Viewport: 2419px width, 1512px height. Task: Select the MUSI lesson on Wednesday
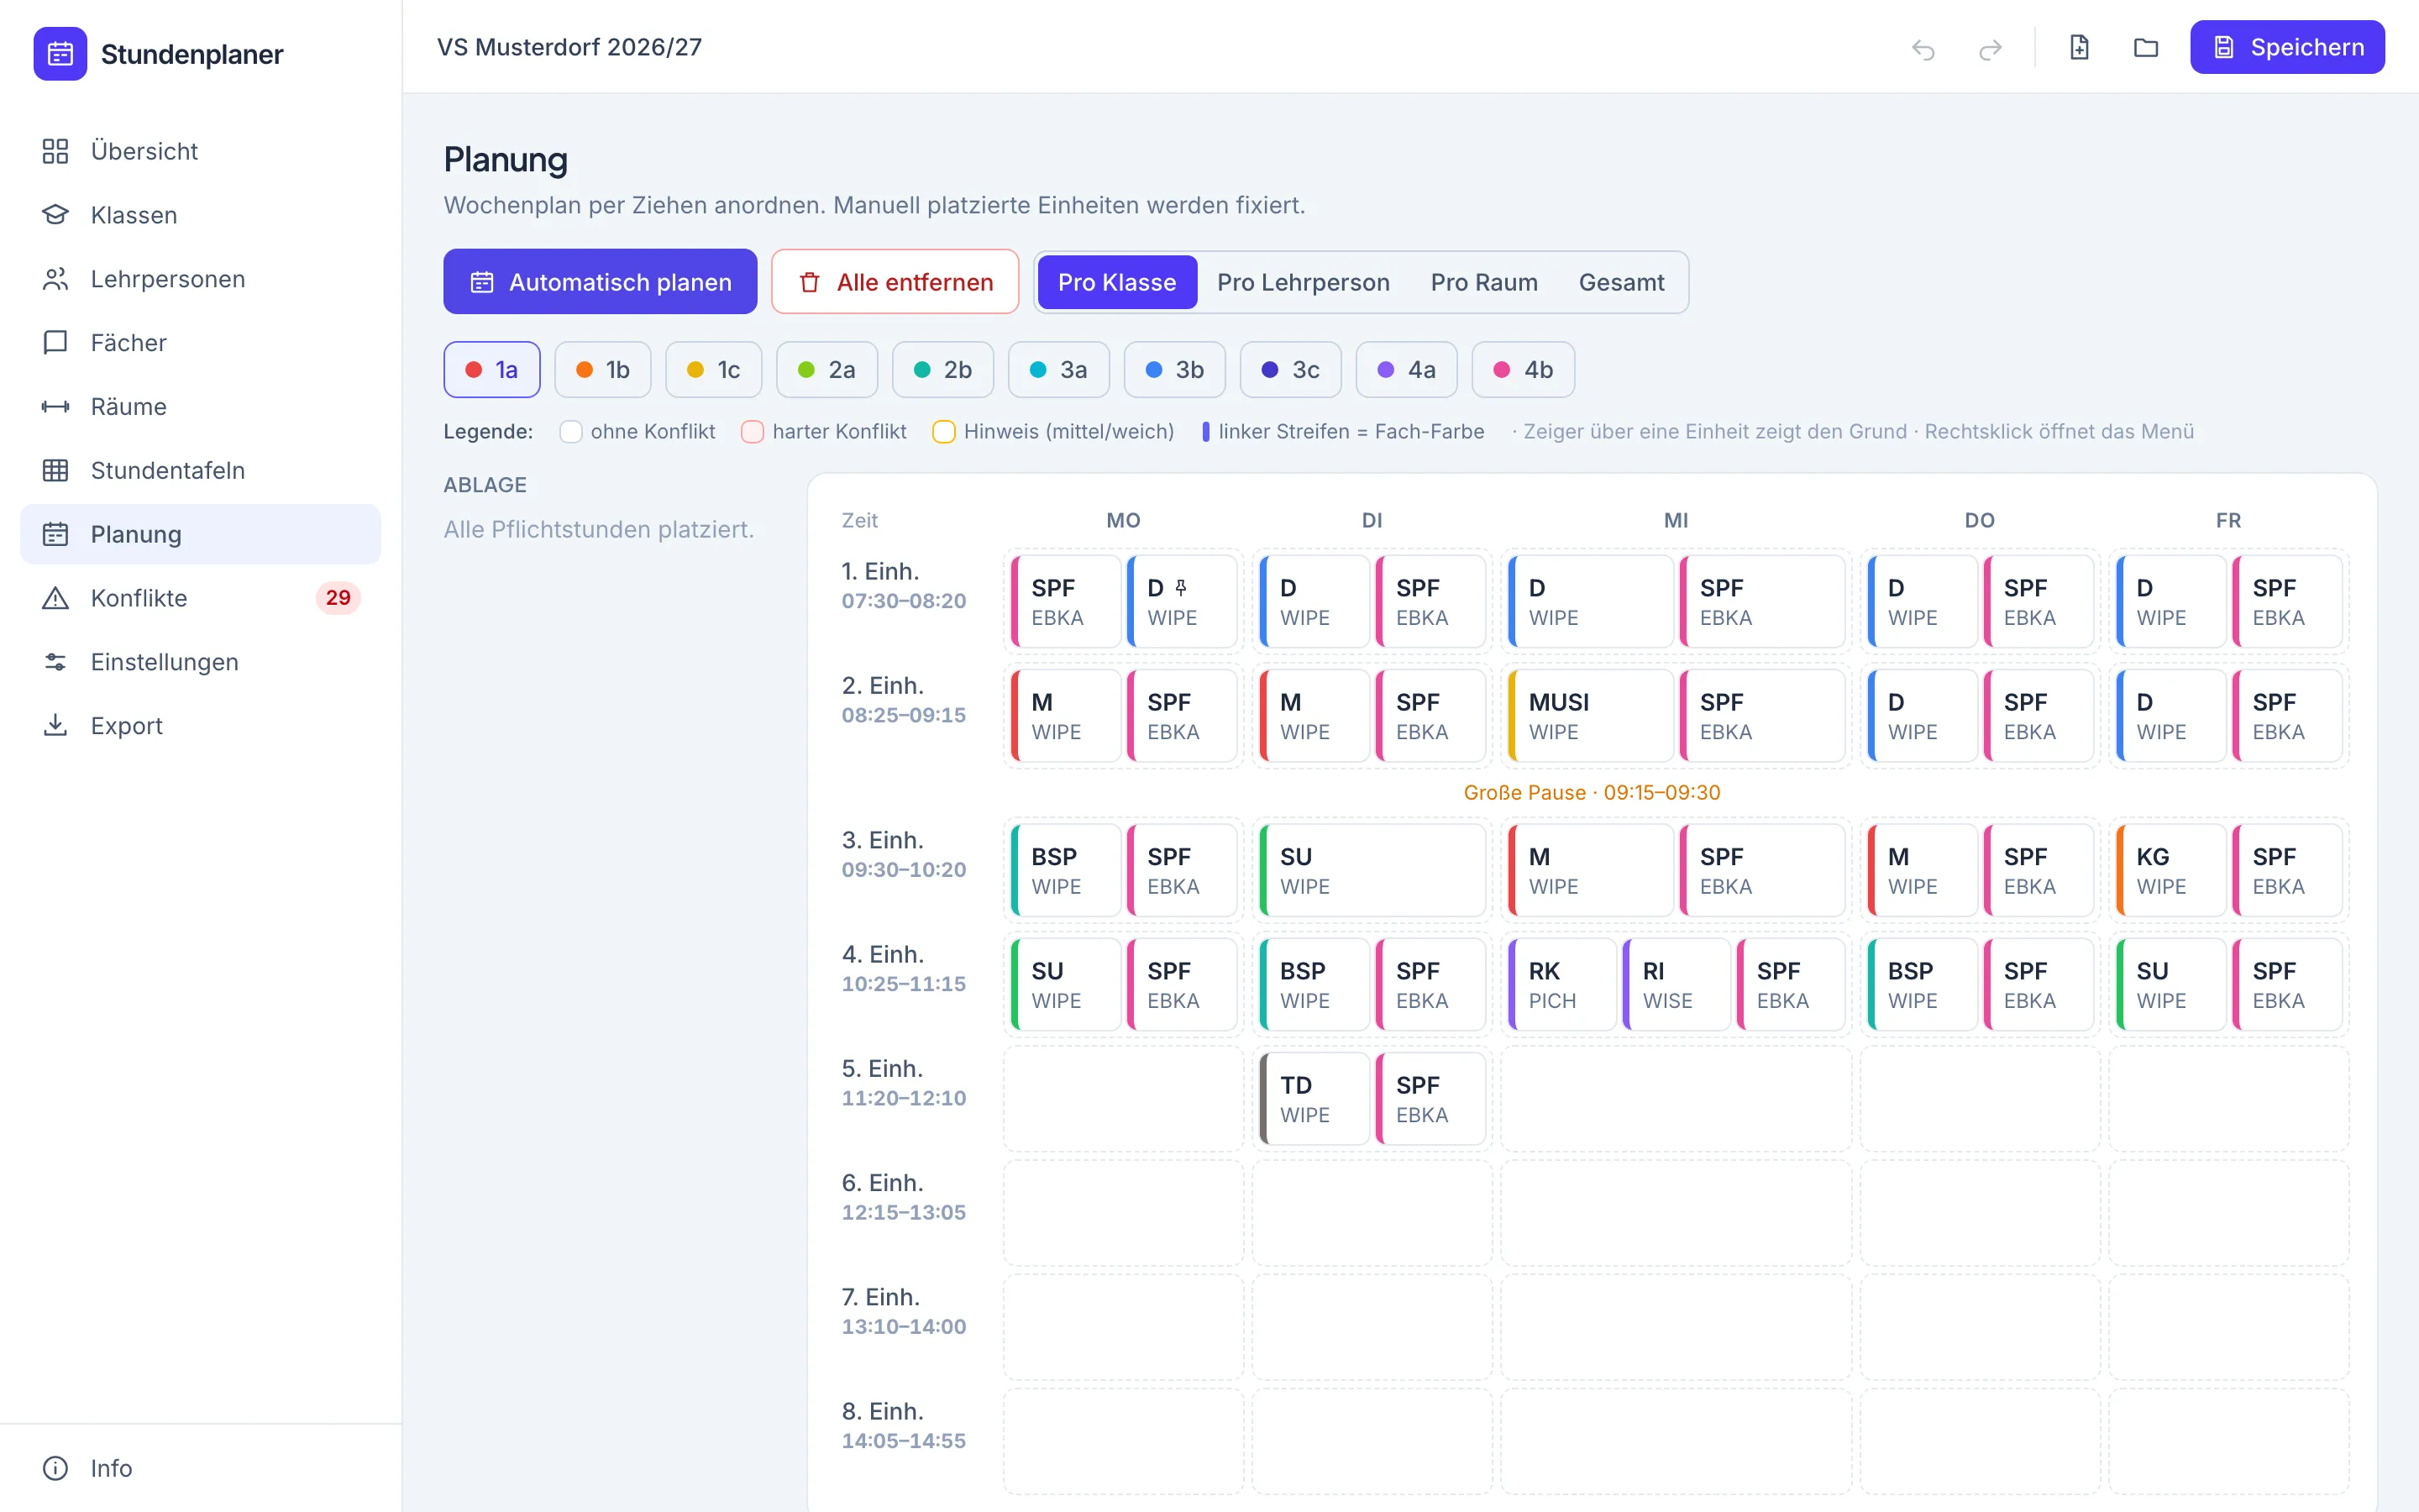click(1590, 716)
